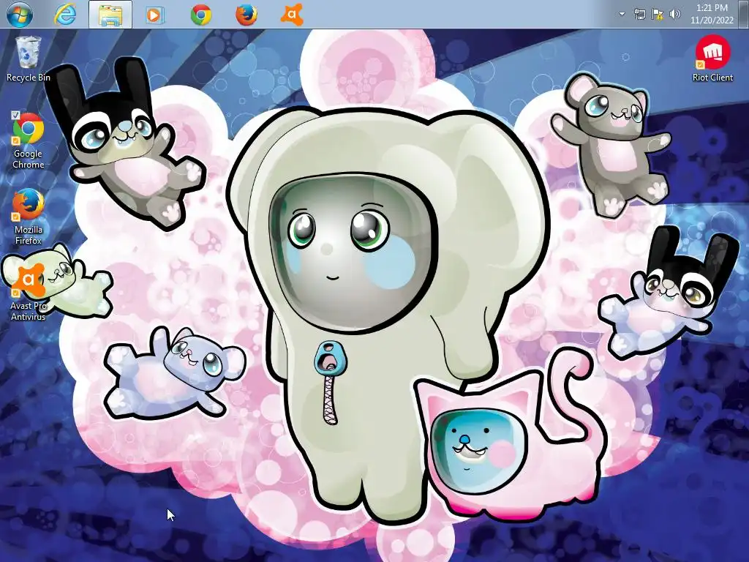Image resolution: width=749 pixels, height=562 pixels.
Task: Open Windows Media Player taskbar icon
Action: coord(155,15)
